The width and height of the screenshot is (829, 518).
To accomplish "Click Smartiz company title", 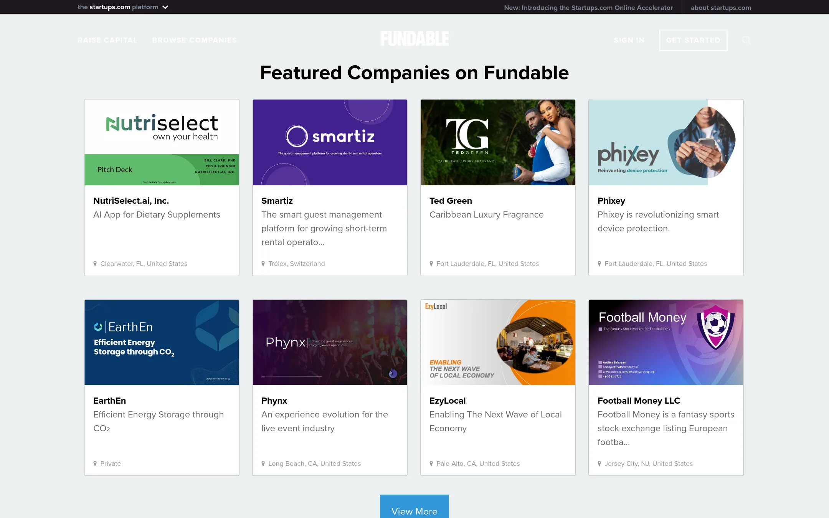I will click(x=277, y=201).
